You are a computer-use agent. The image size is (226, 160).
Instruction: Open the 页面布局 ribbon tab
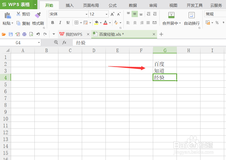point(91,6)
